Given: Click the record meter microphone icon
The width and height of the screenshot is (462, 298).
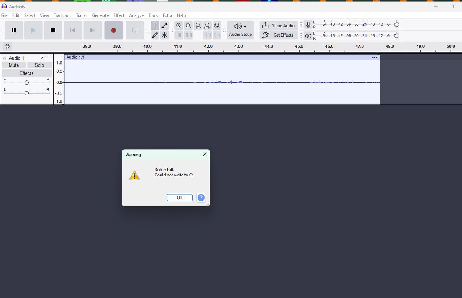Looking at the screenshot, I should [308, 25].
